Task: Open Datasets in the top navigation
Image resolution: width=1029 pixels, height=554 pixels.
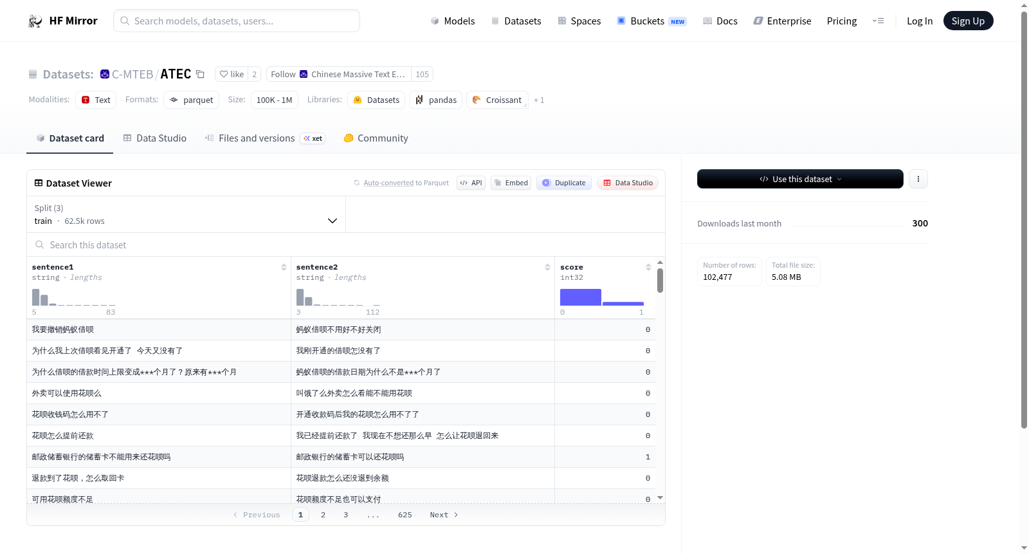Action: click(x=516, y=21)
